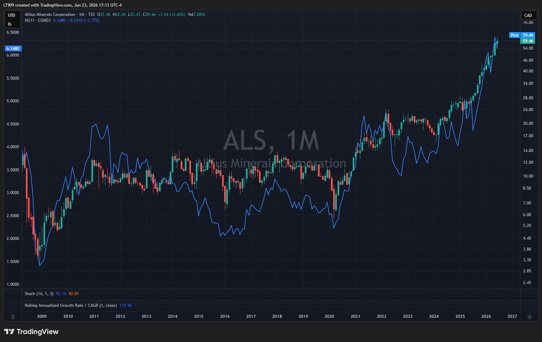Click the 2019 year label
This screenshot has width=542, height=342.
pyautogui.click(x=303, y=316)
